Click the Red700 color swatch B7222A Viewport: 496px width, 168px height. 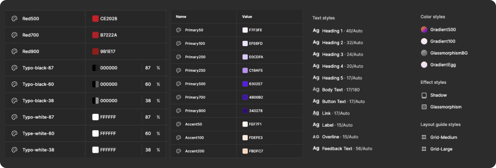[x=95, y=35]
